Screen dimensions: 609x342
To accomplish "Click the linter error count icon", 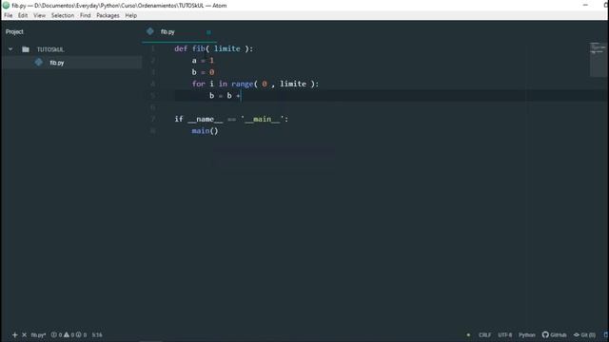I will [54, 334].
